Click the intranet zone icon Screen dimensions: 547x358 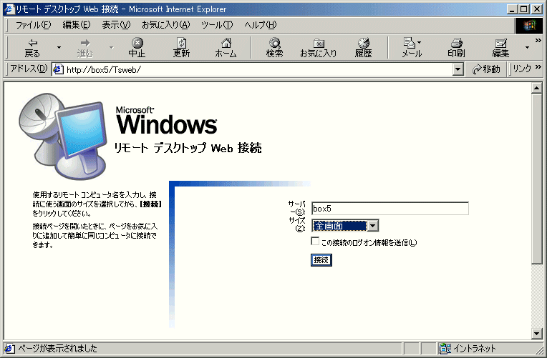(445, 348)
